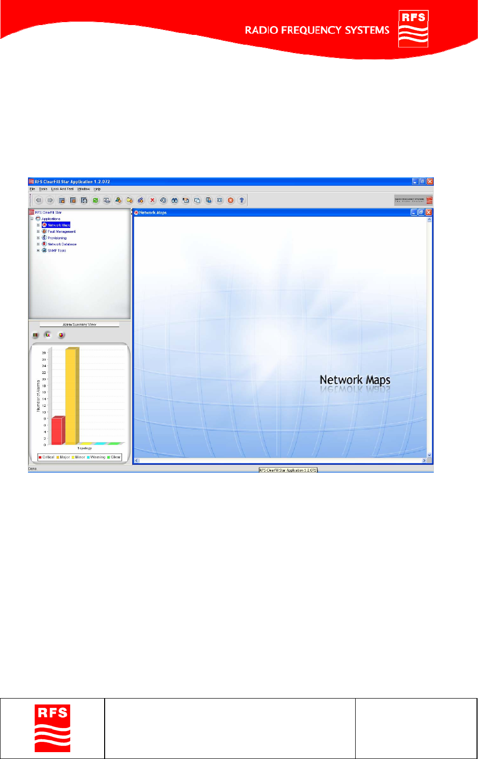Click the first grid panel toolbar icon
The height and width of the screenshot is (759, 478).
pyautogui.click(x=61, y=200)
